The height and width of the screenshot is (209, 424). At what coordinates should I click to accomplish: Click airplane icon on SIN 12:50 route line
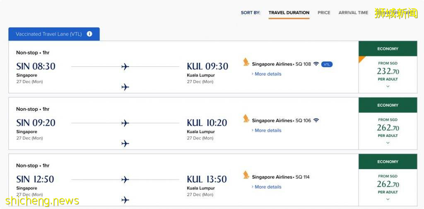click(125, 179)
